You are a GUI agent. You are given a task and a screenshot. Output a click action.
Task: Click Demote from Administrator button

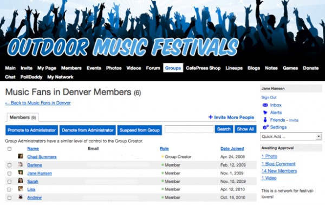point(87,130)
